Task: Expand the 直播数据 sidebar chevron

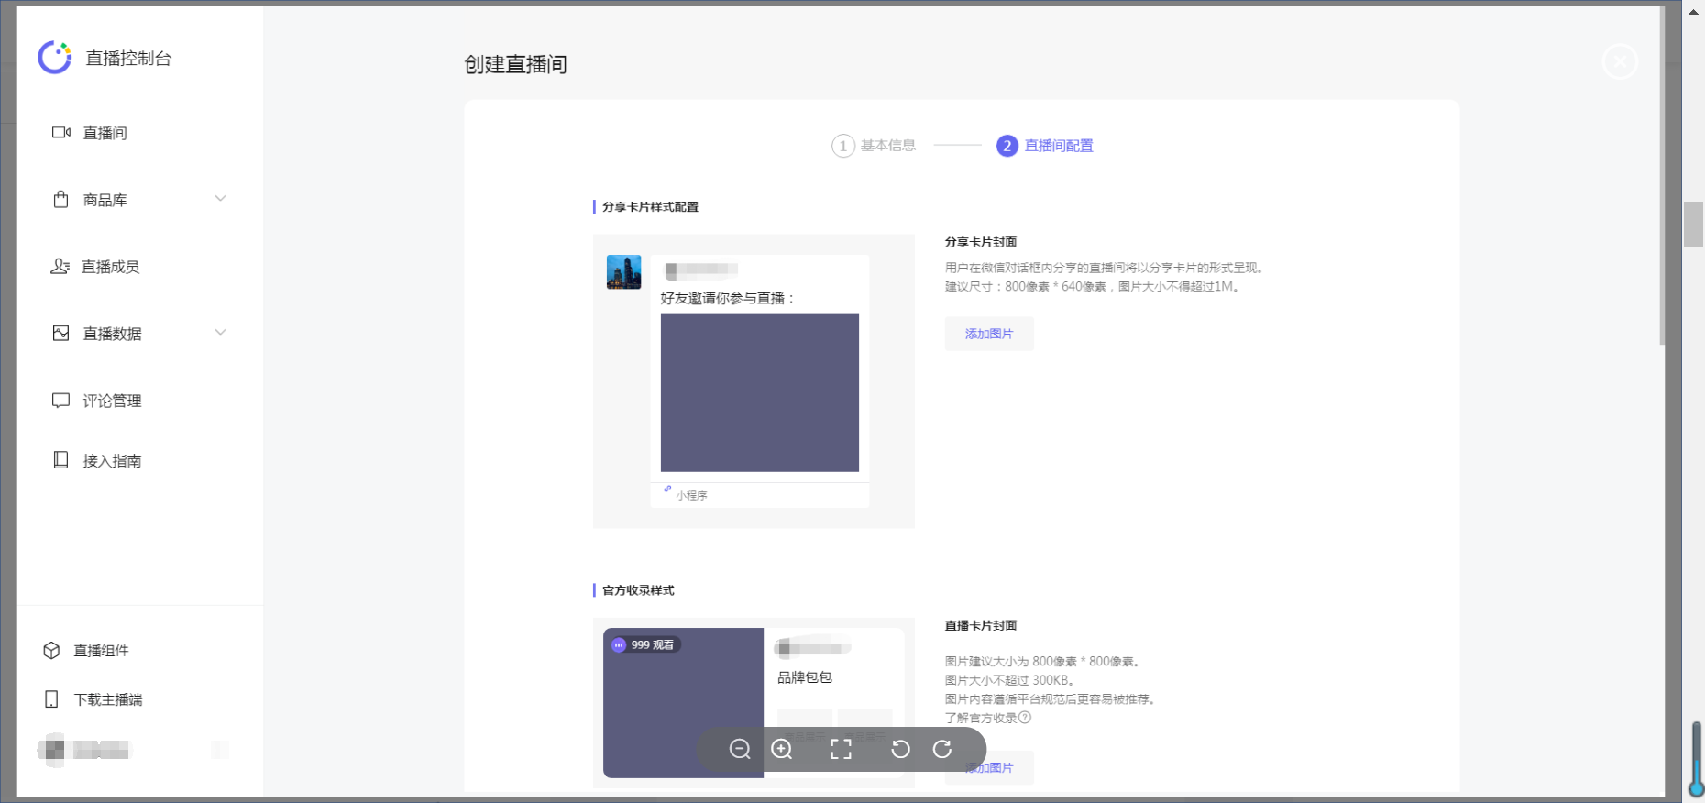Action: (x=220, y=333)
